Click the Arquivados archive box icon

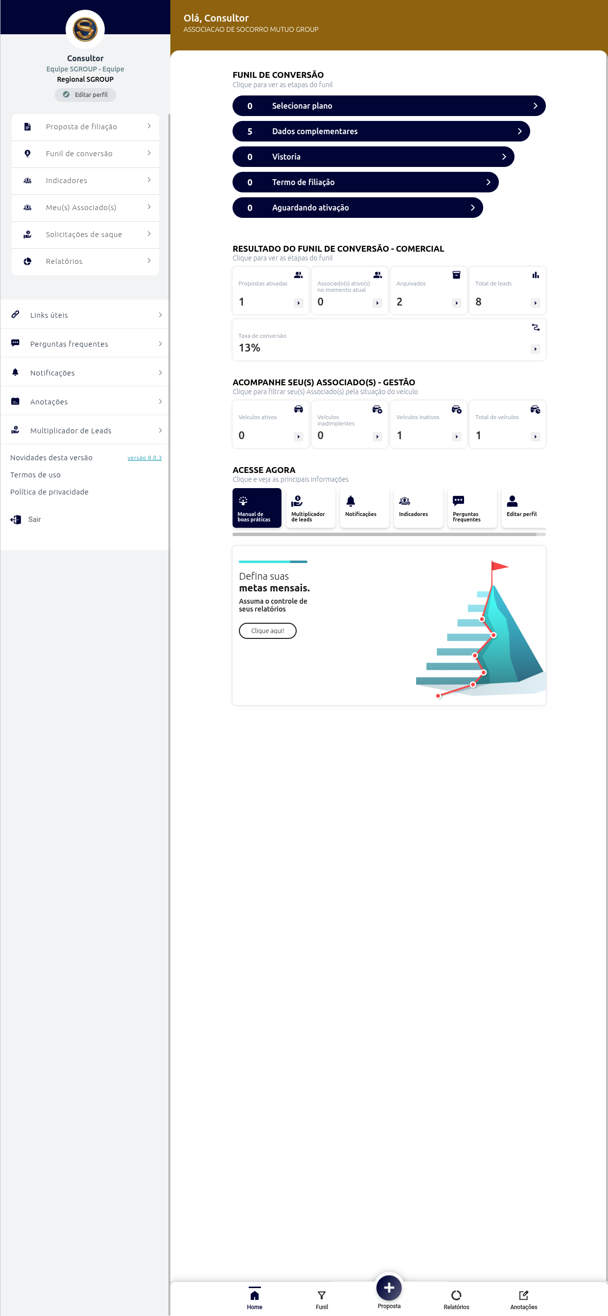456,275
